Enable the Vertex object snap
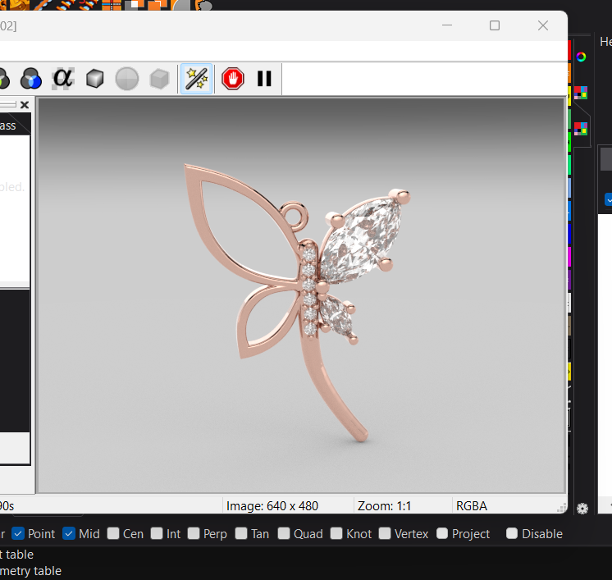Viewport: 612px width, 580px height. (385, 533)
